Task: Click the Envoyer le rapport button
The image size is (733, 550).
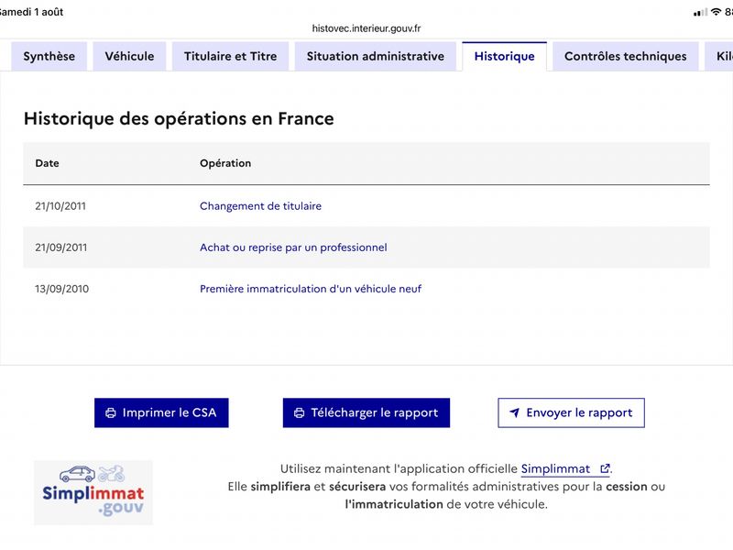Action: tap(571, 413)
